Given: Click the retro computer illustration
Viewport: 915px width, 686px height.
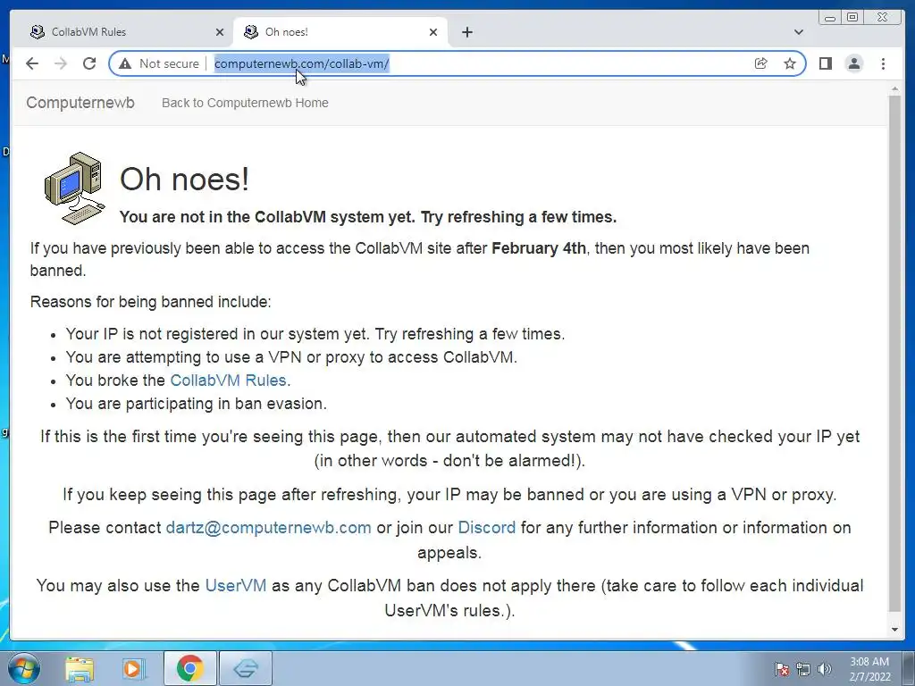Looking at the screenshot, I should click(x=75, y=188).
